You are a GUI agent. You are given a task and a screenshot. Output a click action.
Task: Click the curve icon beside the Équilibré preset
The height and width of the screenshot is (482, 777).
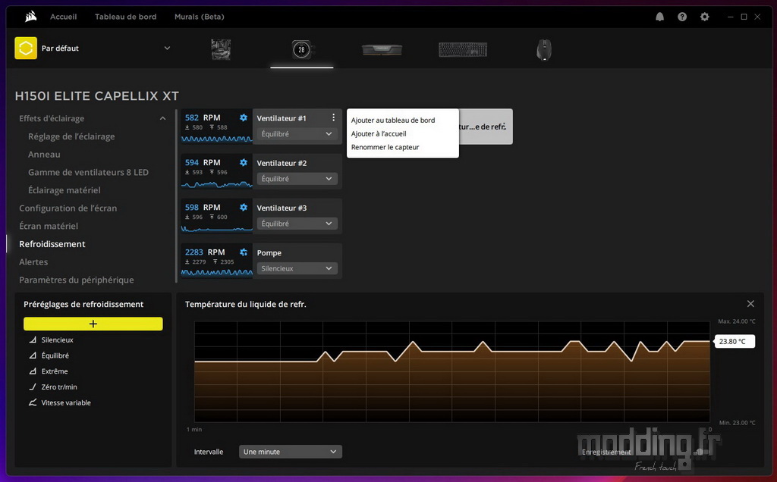click(x=33, y=355)
